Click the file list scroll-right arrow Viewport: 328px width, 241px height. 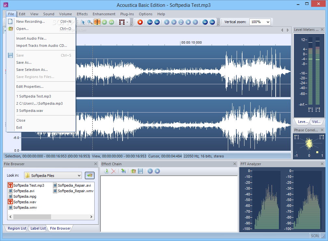pyautogui.click(x=91, y=217)
